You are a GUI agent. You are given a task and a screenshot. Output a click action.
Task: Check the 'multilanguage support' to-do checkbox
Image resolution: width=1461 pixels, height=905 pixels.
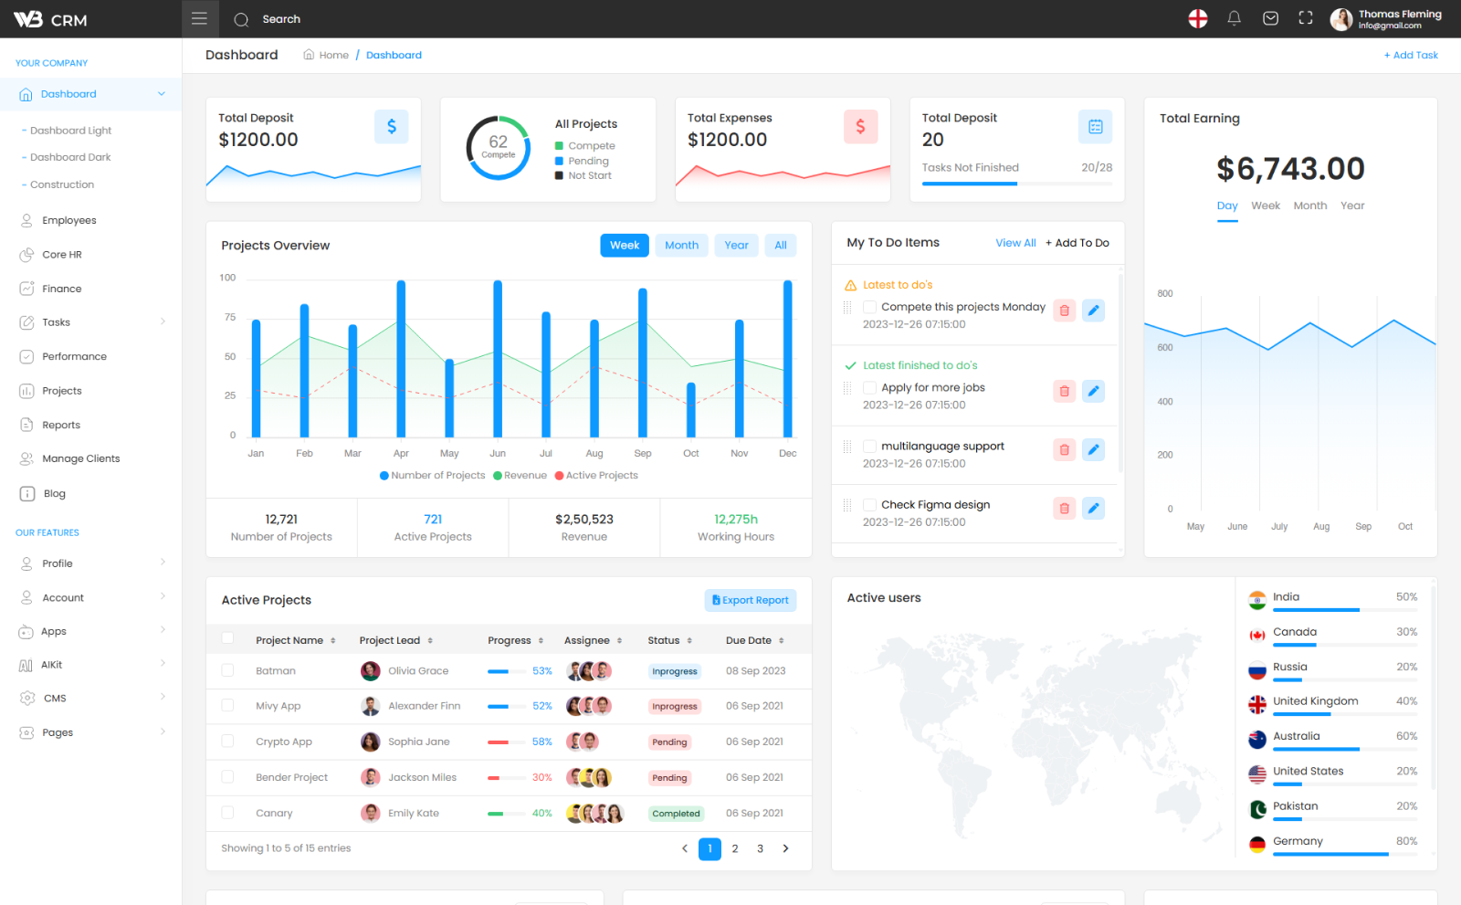click(x=869, y=446)
